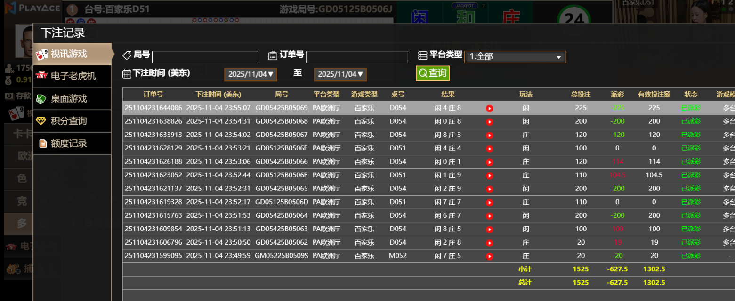Play replay for round GD05425B05068
This screenshot has height=301, width=735.
pos(489,122)
